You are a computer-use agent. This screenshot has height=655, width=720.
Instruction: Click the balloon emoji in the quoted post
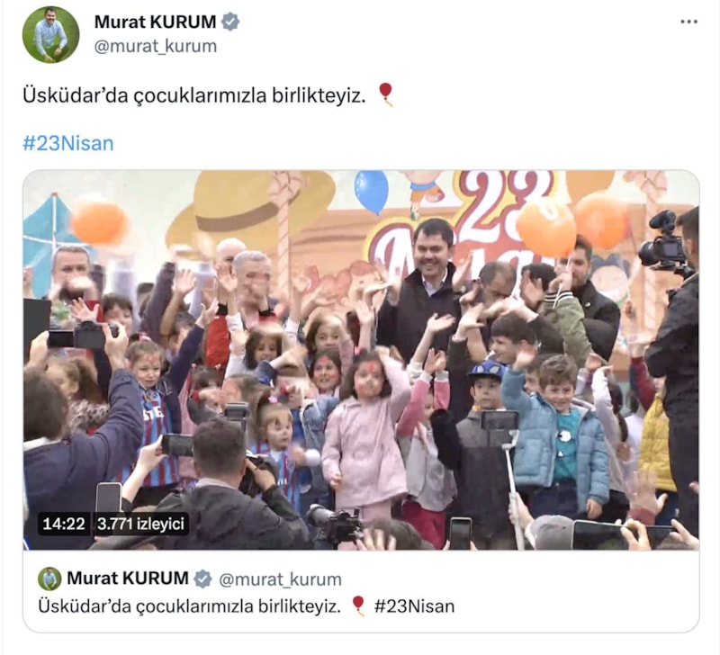[358, 606]
